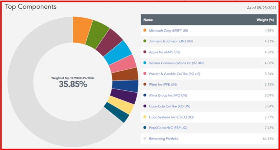This screenshot has width=280, height=150.
Task: Click the 4.08% weight value
Action: pyautogui.click(x=269, y=63)
